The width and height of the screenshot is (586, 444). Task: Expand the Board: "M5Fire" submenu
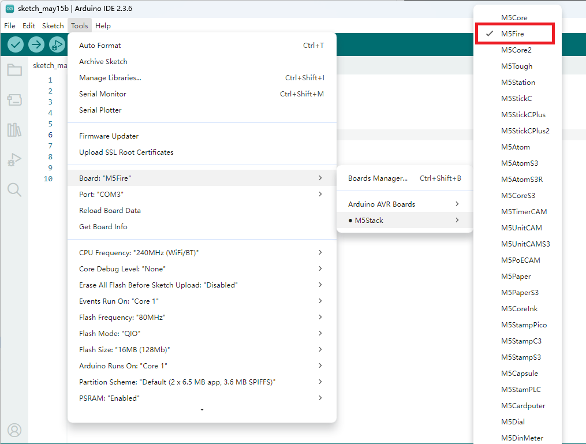[202, 178]
